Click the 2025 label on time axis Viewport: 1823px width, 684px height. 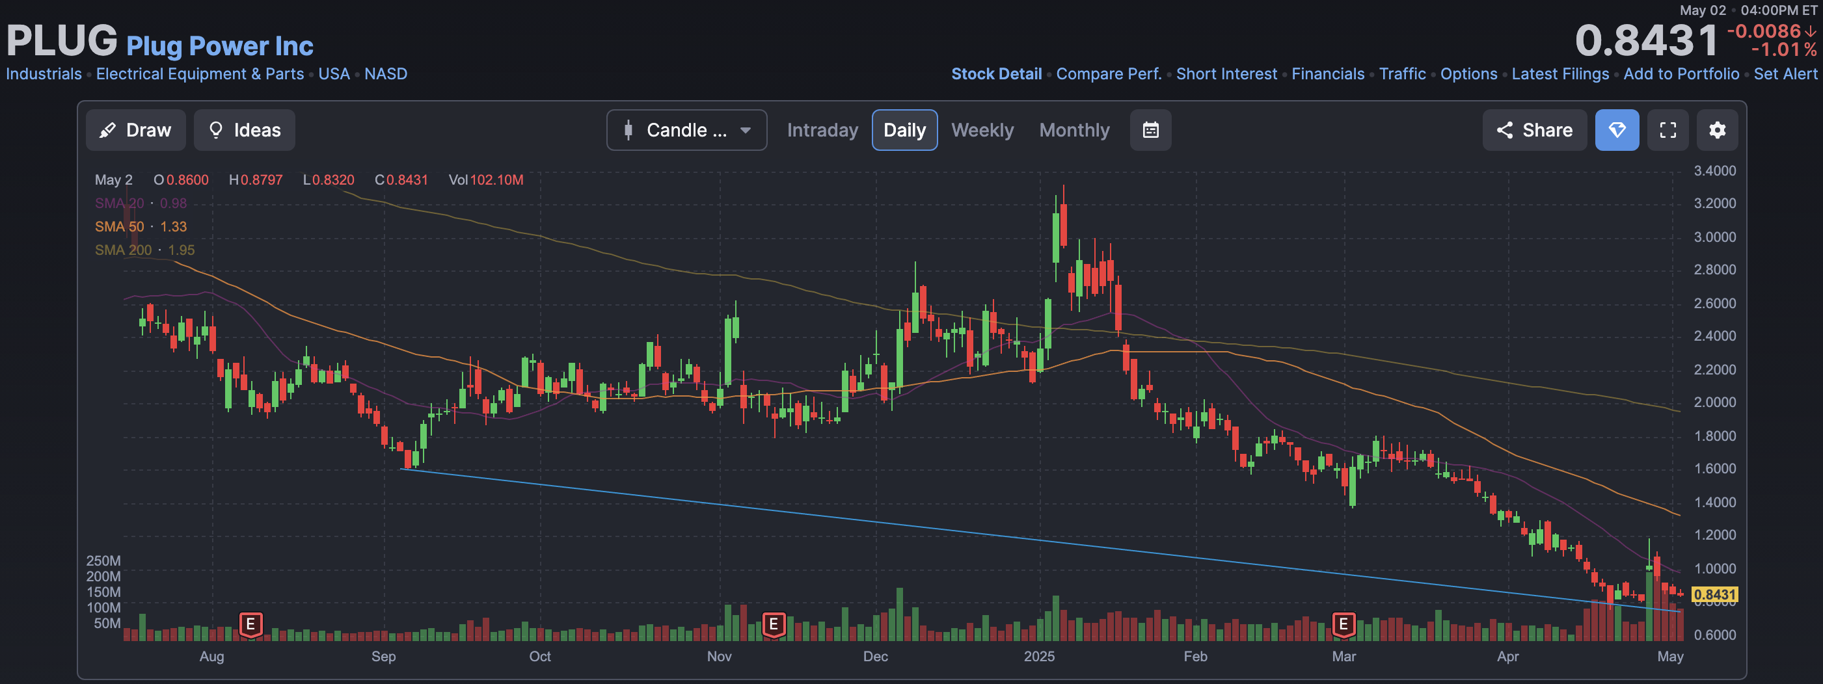pyautogui.click(x=1039, y=657)
